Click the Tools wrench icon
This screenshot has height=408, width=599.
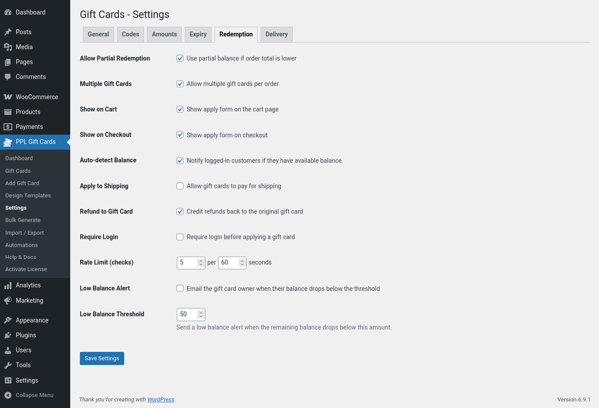tap(8, 365)
